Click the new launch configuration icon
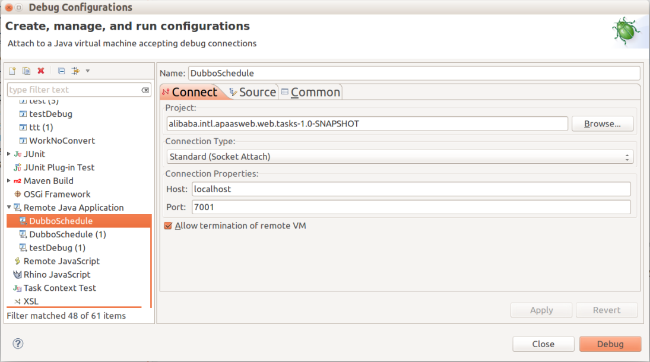 tap(12, 71)
